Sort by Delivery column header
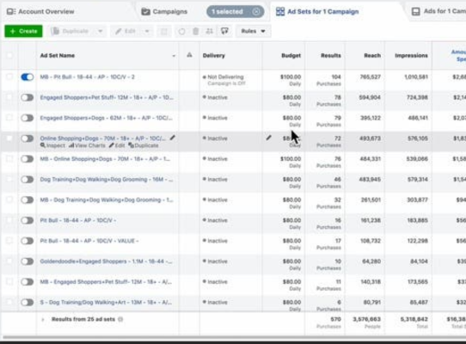This screenshot has height=344, width=466. [x=214, y=56]
